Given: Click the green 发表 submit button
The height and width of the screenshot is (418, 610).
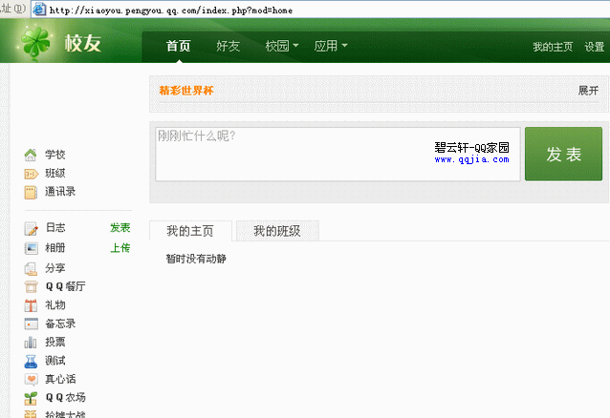Looking at the screenshot, I should [x=563, y=154].
